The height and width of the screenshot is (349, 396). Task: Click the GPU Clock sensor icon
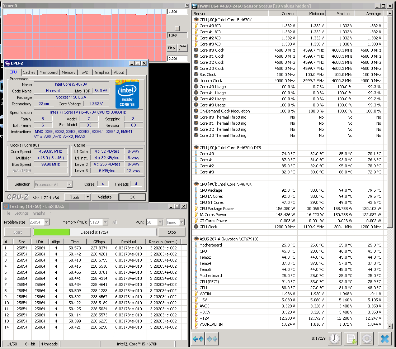196,226
